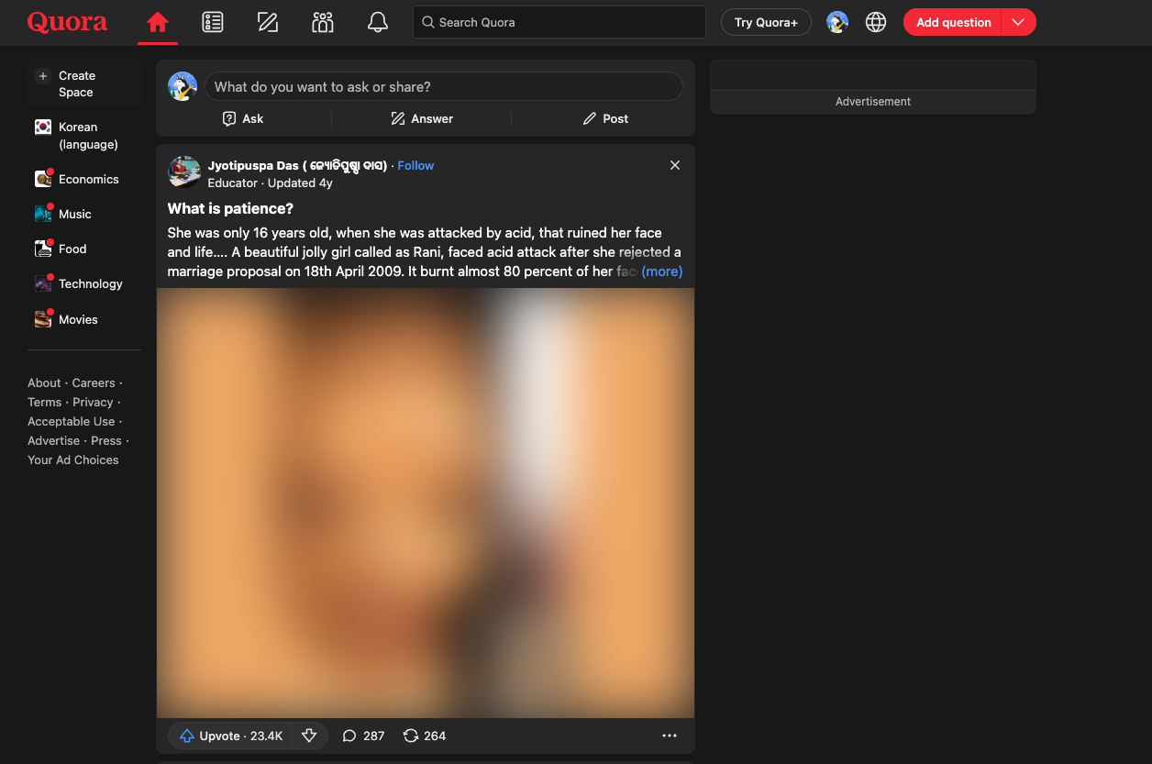
Task: Open the Answer pencil icon in navbar
Action: pyautogui.click(x=268, y=22)
